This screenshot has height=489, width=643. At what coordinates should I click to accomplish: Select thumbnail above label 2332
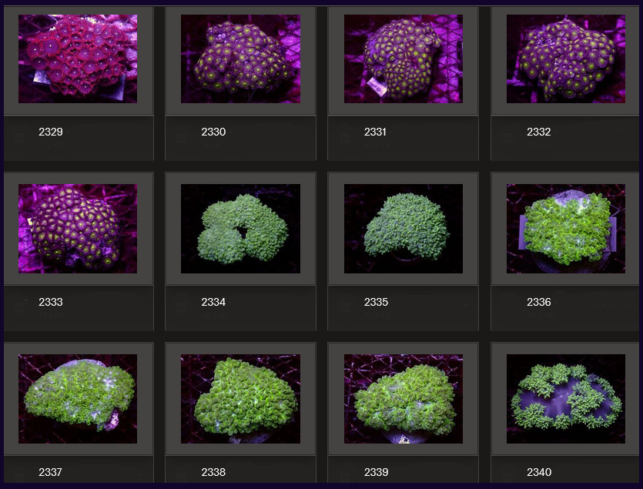click(x=566, y=59)
